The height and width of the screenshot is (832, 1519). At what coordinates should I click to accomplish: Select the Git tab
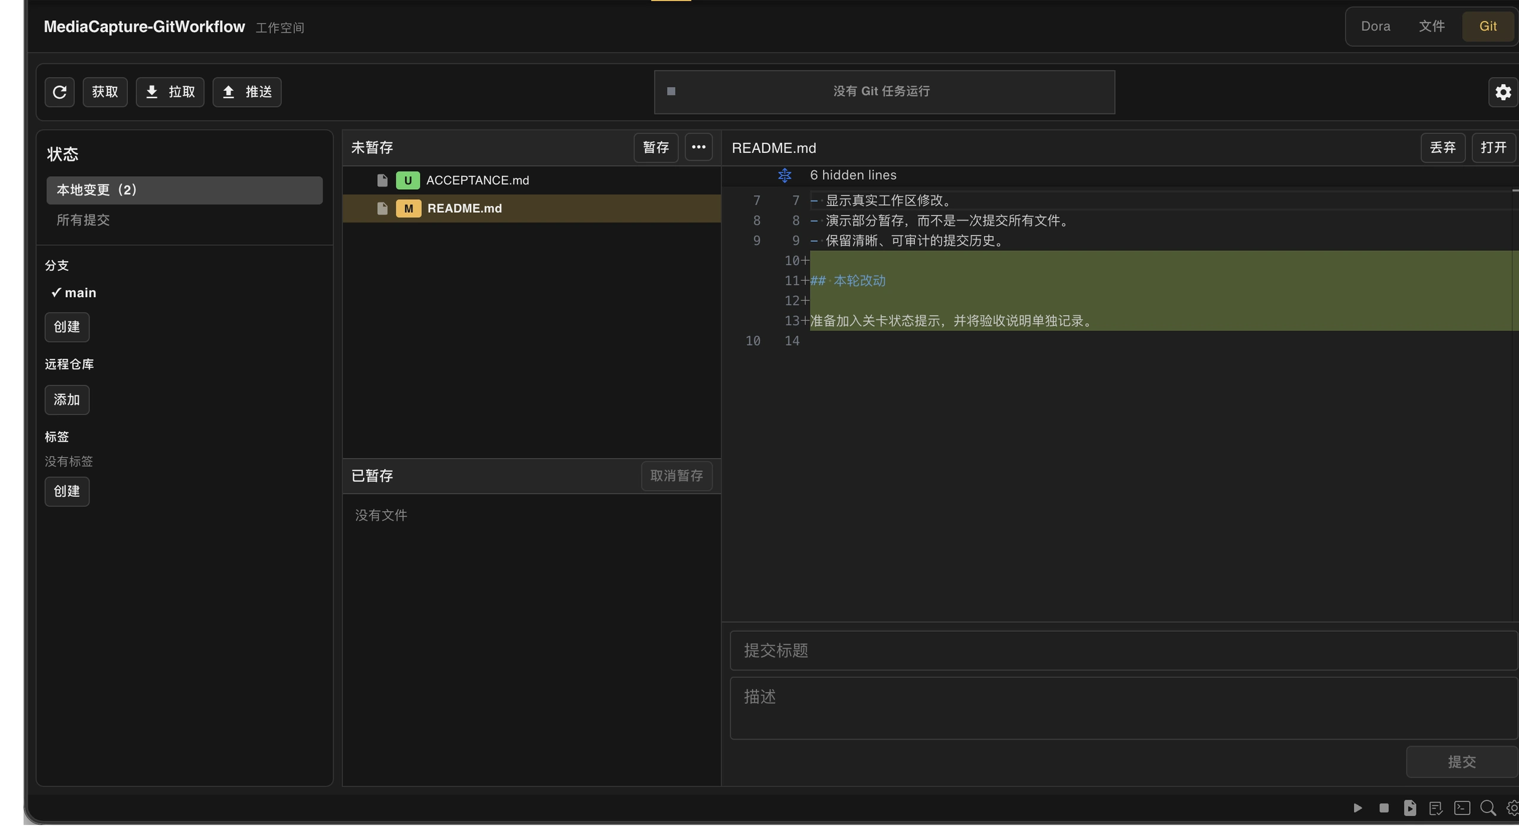[x=1488, y=26]
